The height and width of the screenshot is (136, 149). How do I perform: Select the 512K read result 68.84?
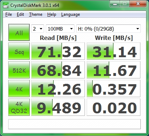(x=58, y=70)
